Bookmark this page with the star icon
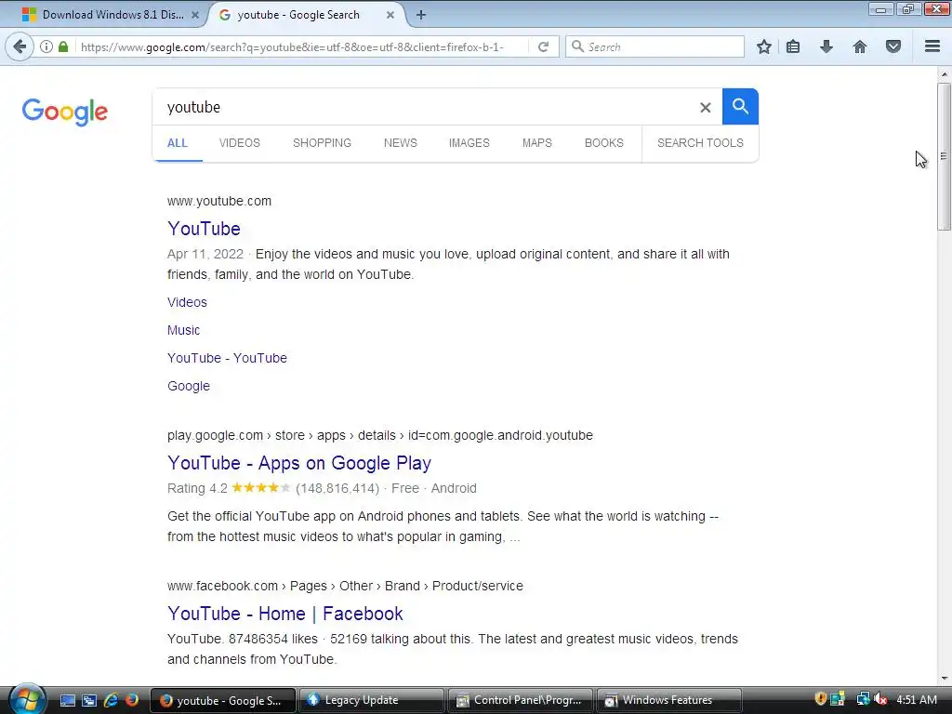The image size is (952, 714). (x=764, y=46)
